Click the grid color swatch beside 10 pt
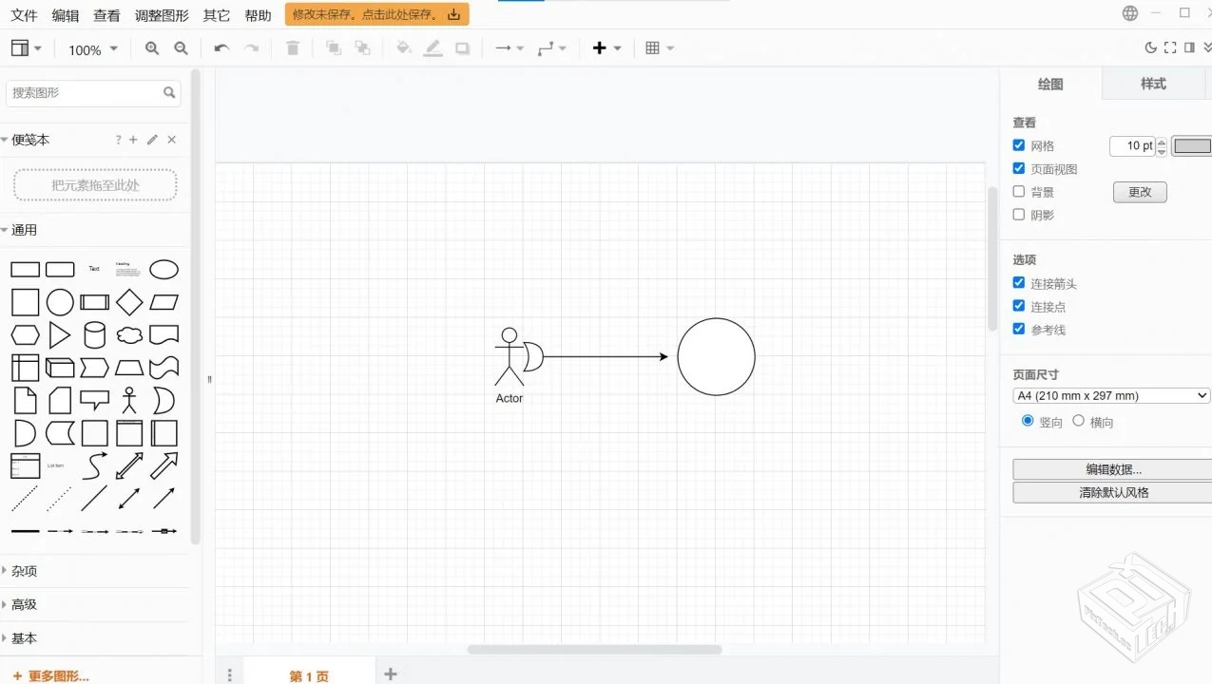The width and height of the screenshot is (1212, 684). tap(1191, 145)
